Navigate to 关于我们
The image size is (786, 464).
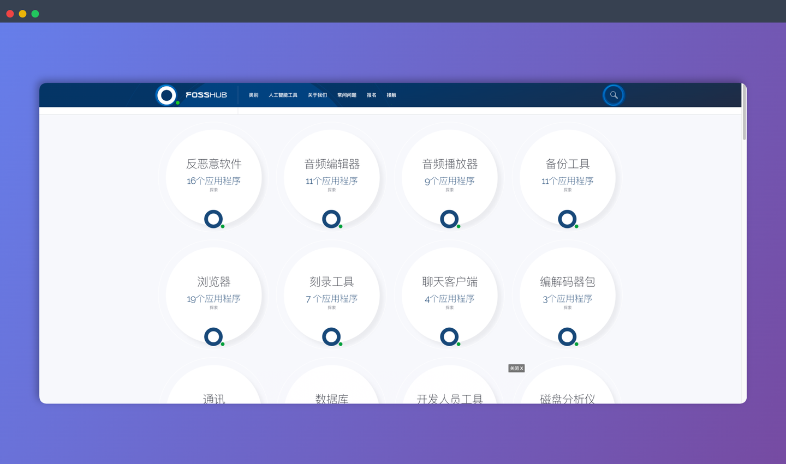point(317,95)
